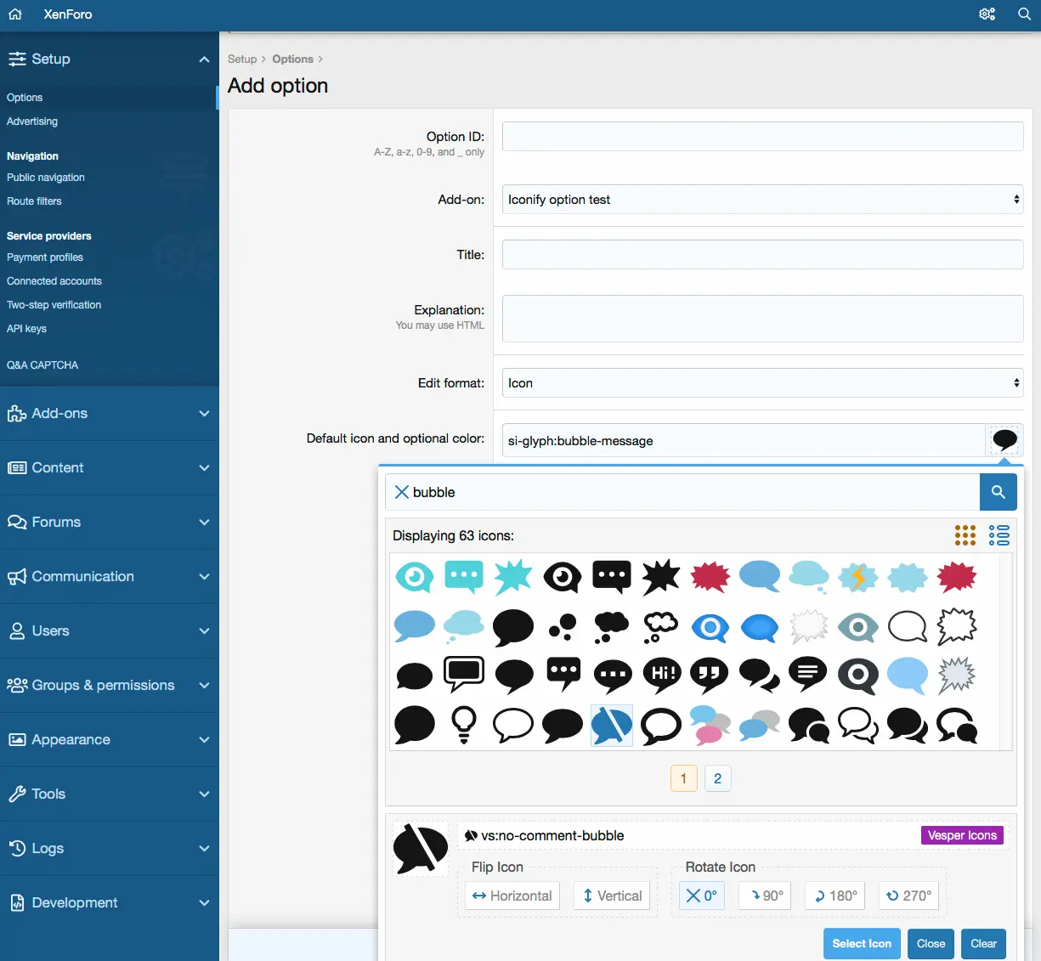This screenshot has width=1041, height=961.
Task: Open the XenForo home icon
Action: tap(14, 14)
